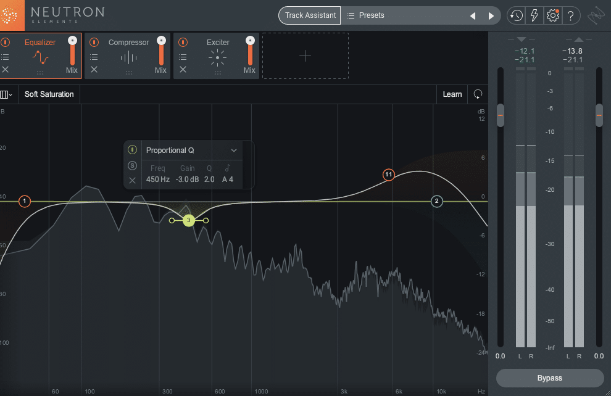This screenshot has height=396, width=611.
Task: Toggle the Equalizer module power button
Action: click(6, 42)
